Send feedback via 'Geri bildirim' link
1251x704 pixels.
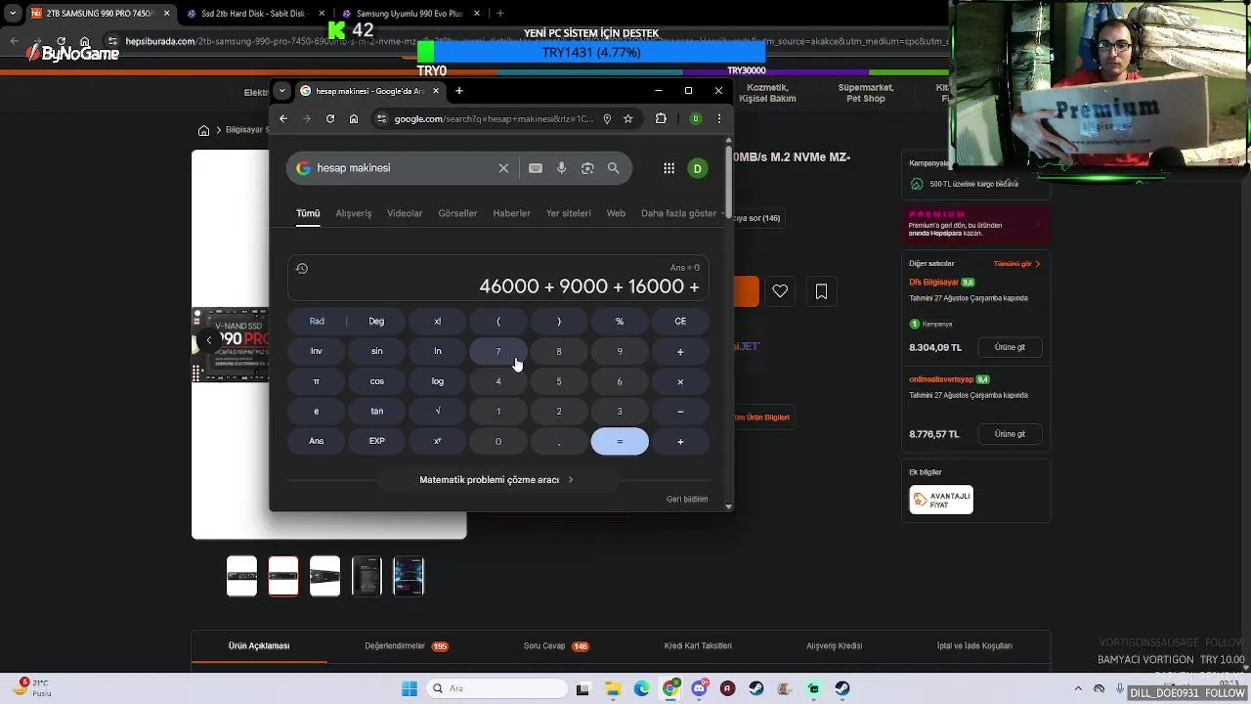(687, 499)
